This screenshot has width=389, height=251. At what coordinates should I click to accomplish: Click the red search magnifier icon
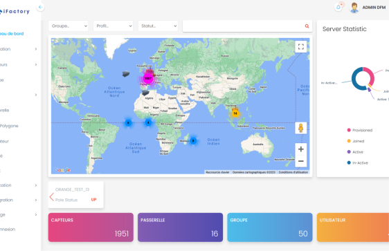click(x=307, y=26)
